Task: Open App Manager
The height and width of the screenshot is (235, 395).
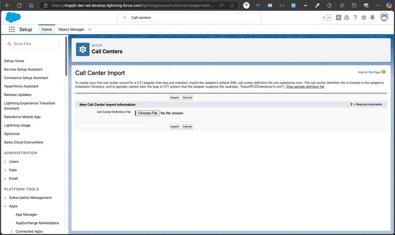Action: [x=26, y=215]
